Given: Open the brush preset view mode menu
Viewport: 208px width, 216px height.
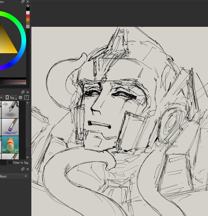Looking at the screenshot, I should pyautogui.click(x=21, y=98).
